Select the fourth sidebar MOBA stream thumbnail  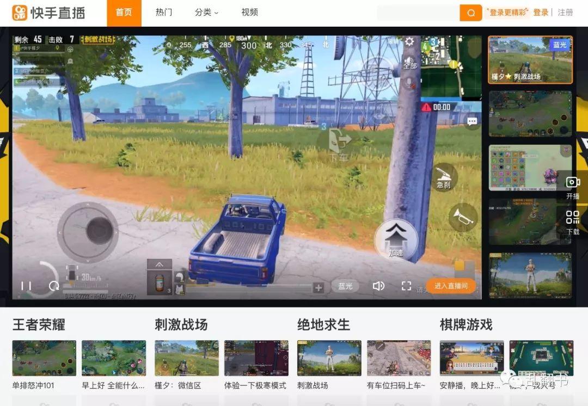[x=530, y=222]
